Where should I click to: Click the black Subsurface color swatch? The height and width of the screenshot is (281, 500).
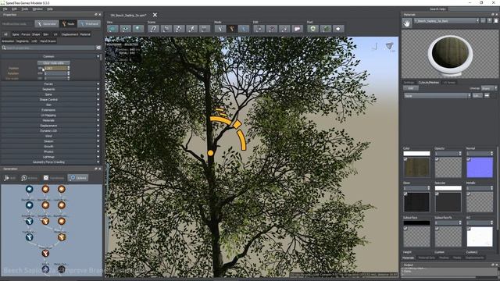click(416, 222)
